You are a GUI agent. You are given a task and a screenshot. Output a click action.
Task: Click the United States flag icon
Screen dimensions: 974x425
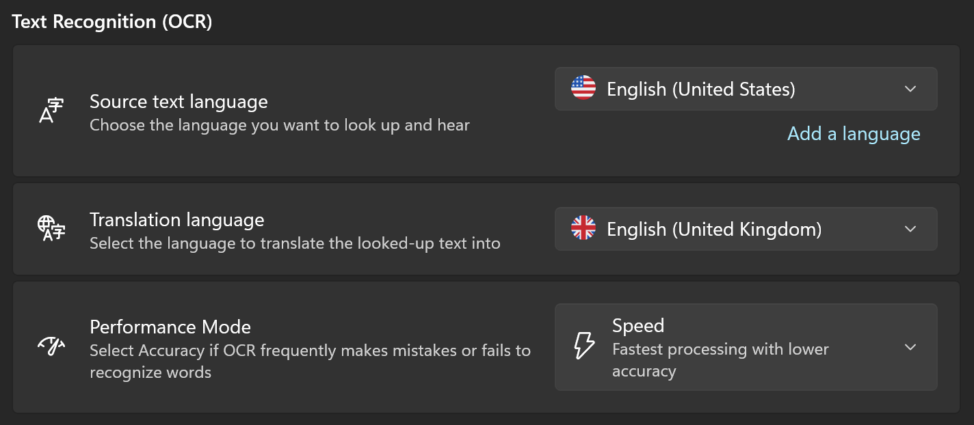[x=583, y=88]
